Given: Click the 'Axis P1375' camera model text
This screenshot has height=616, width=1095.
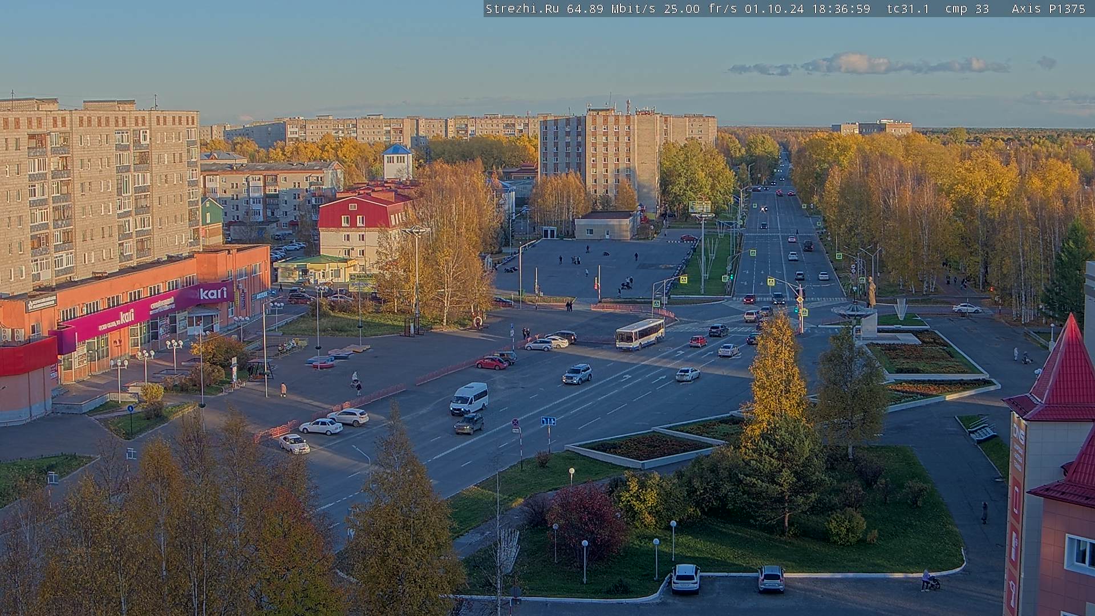Looking at the screenshot, I should point(1048,9).
